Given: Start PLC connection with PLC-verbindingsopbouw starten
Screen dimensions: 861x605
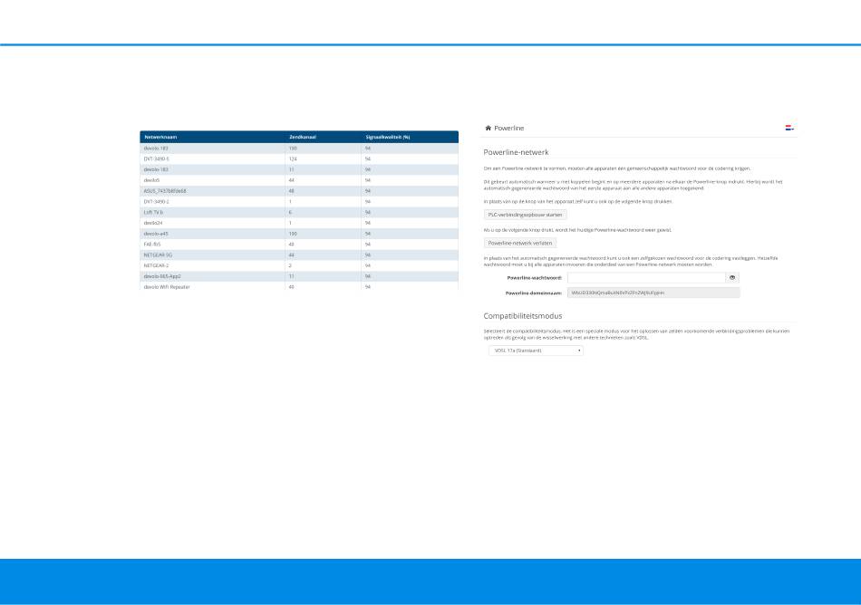Looking at the screenshot, I should pos(525,215).
